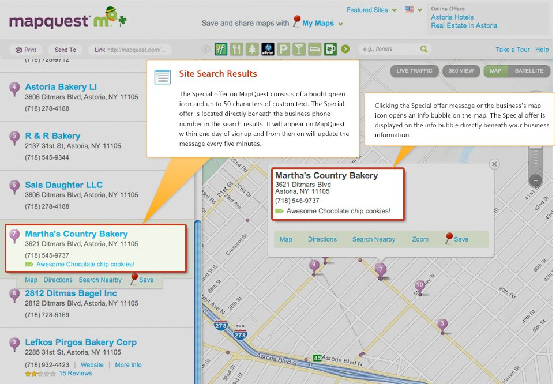556x384 pixels.
Task: Open Real Estate in Astoria link
Action: pos(464,25)
